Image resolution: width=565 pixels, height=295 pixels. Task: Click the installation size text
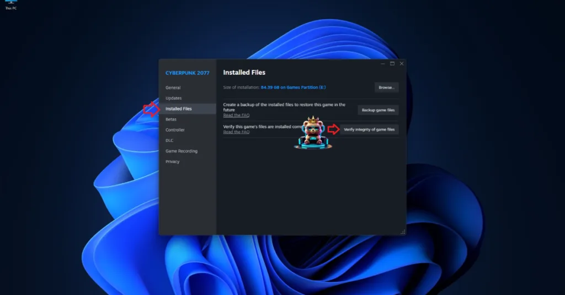click(x=293, y=88)
